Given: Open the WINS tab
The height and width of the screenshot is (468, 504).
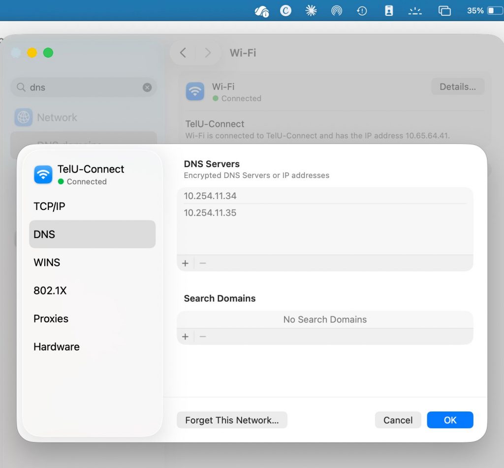Looking at the screenshot, I should coord(92,262).
